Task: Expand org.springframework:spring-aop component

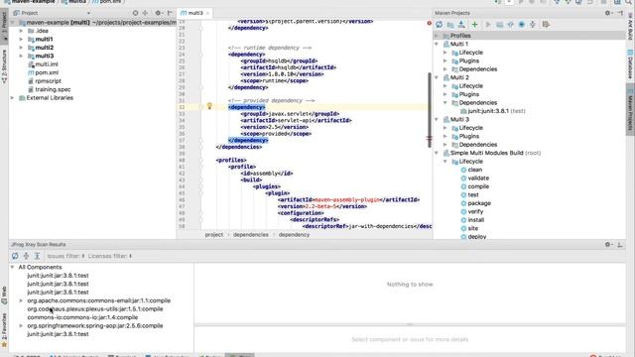Action: (21, 326)
